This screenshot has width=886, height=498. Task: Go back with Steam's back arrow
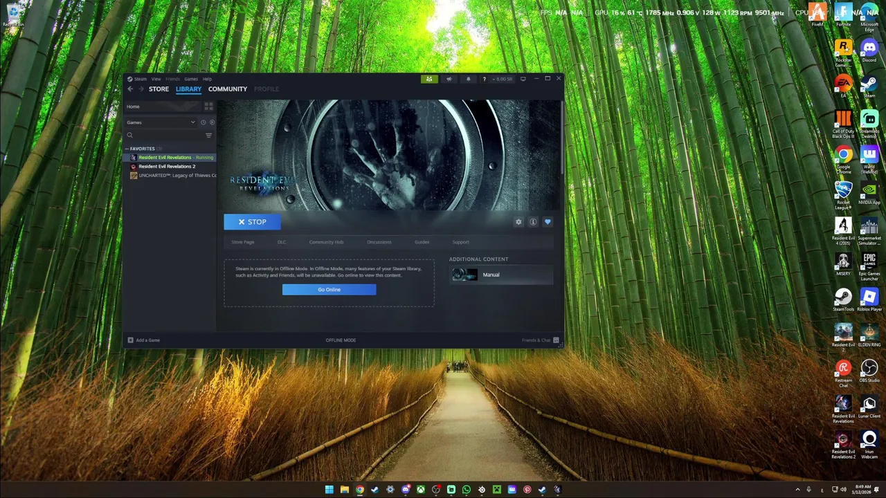pos(130,89)
